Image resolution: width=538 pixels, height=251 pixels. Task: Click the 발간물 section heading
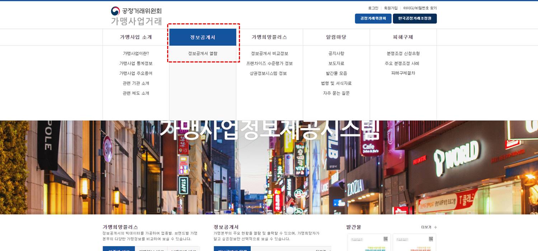point(354,227)
